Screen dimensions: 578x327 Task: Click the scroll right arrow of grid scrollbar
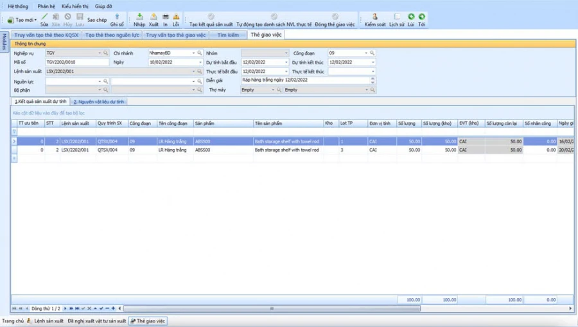tap(570, 308)
